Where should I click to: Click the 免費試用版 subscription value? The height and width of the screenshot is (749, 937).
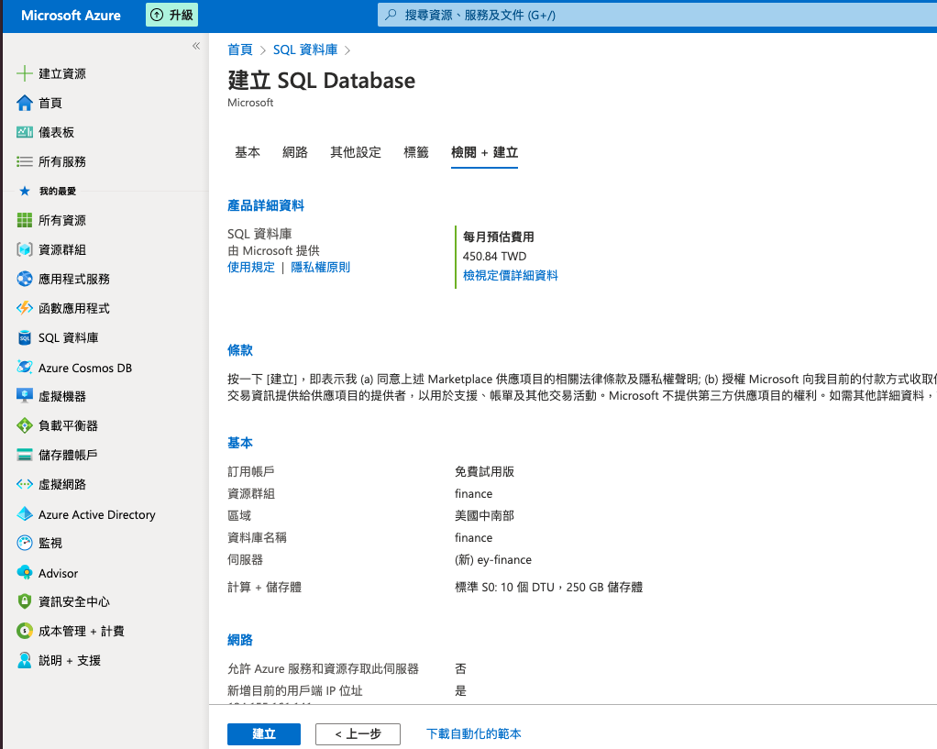pos(485,471)
